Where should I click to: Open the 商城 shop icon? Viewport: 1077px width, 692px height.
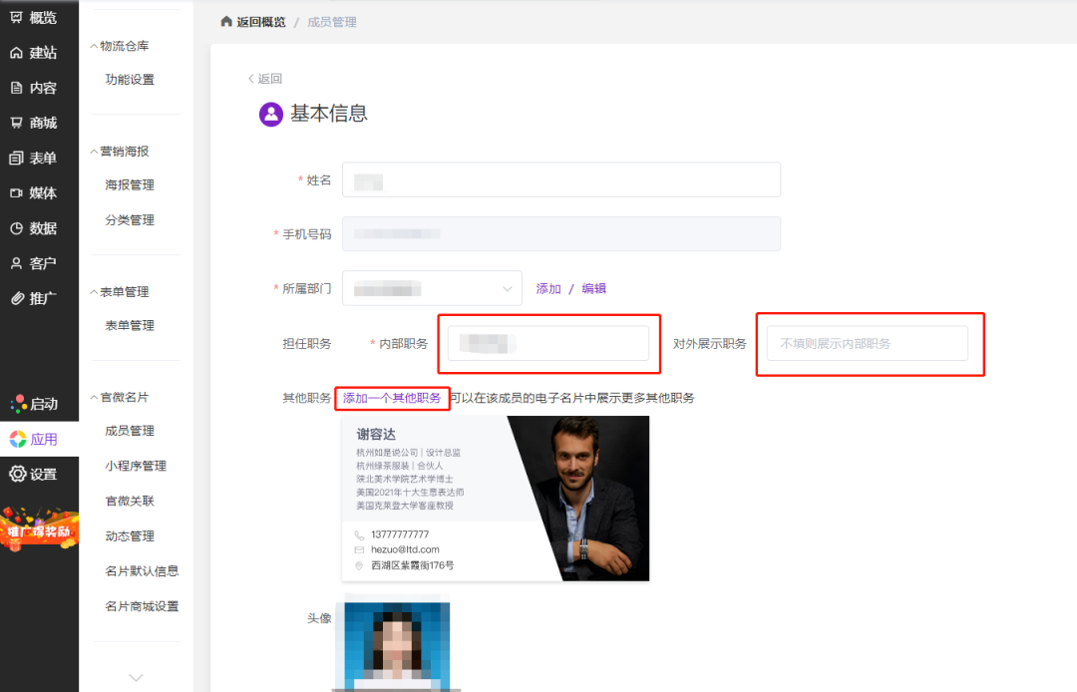(x=17, y=123)
